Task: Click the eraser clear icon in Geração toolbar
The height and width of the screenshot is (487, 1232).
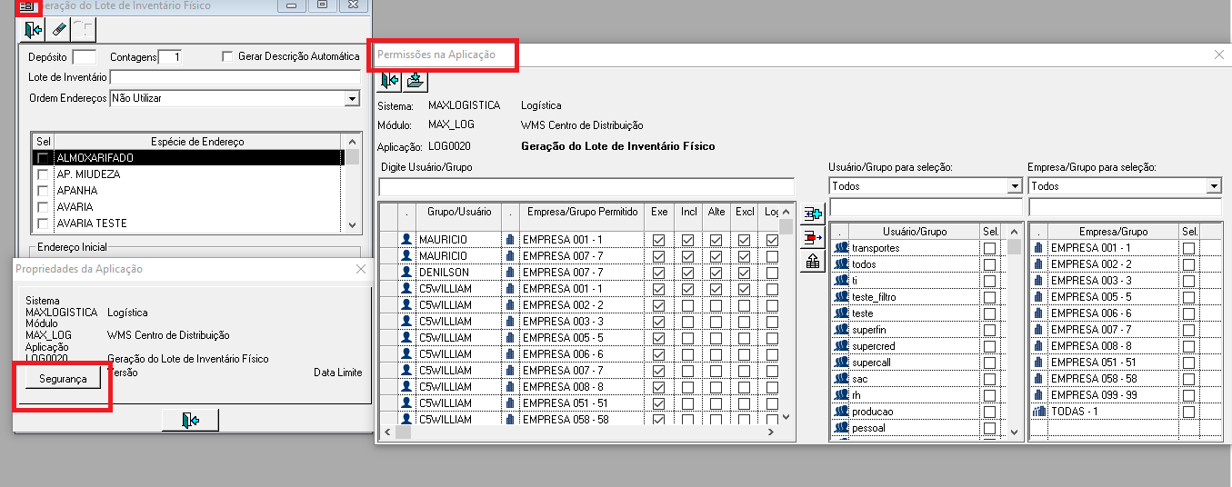Action: point(58,30)
